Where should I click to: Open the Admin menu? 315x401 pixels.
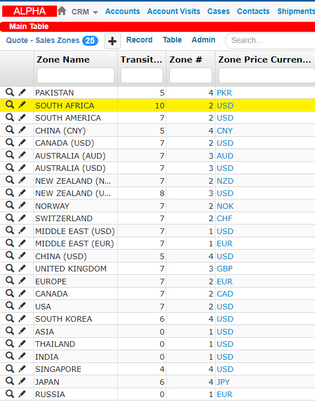[203, 40]
